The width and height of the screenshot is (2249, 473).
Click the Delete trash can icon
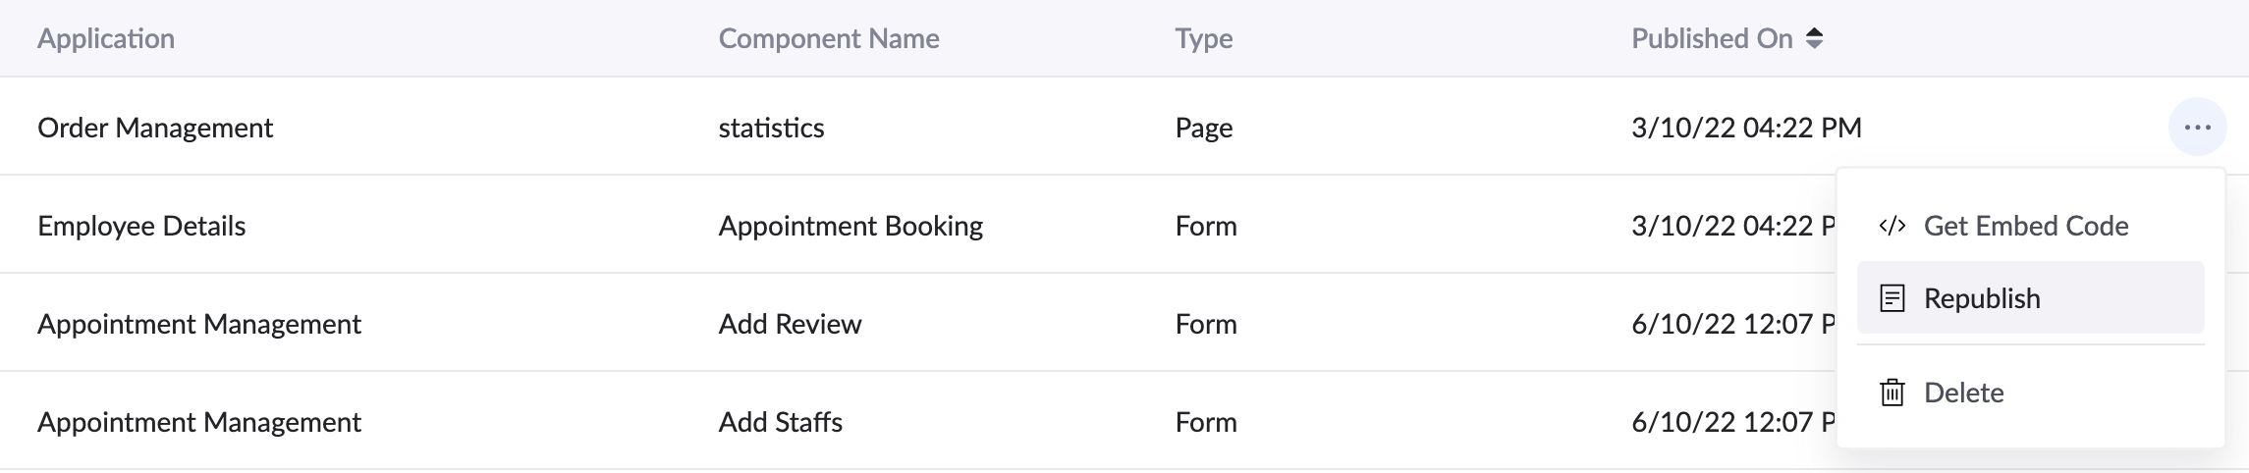(1892, 393)
